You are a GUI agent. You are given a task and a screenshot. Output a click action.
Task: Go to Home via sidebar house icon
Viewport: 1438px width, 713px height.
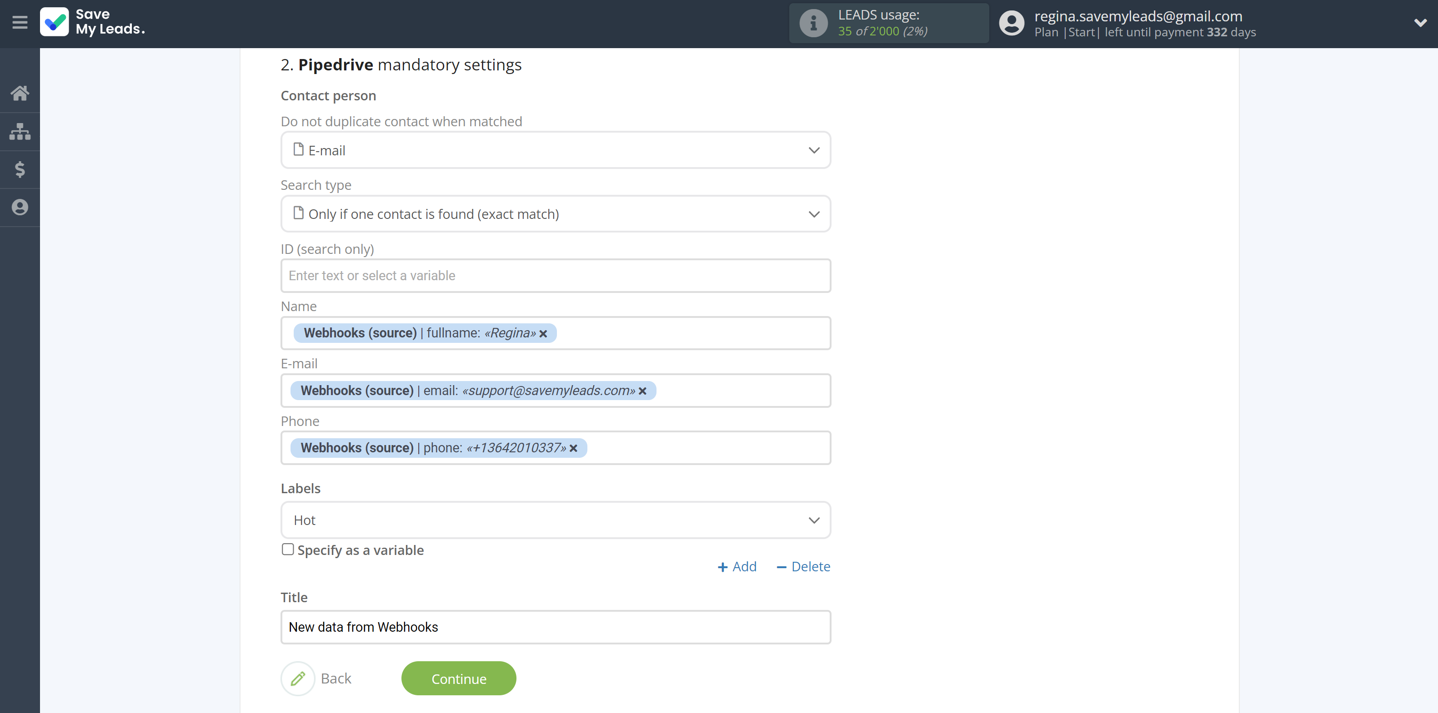(20, 93)
